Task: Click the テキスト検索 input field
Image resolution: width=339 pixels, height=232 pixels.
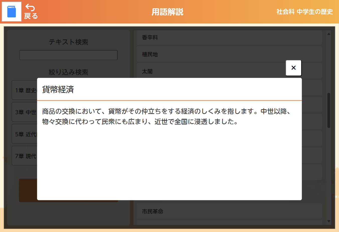Action: tap(68, 55)
